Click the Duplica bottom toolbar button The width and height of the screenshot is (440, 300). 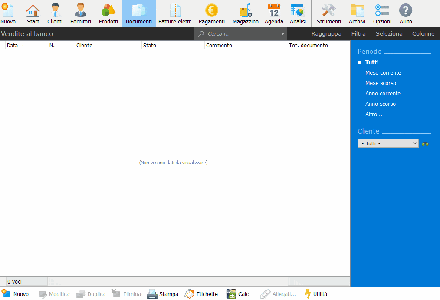(x=91, y=294)
